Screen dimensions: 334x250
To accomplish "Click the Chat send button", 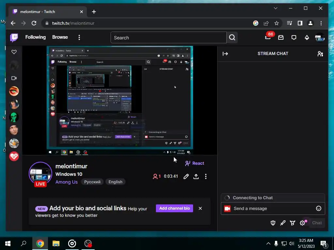I will tap(317, 223).
